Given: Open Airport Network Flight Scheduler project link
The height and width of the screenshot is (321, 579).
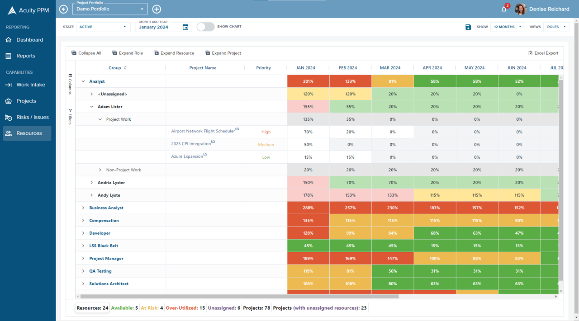Looking at the screenshot, I should (x=203, y=131).
